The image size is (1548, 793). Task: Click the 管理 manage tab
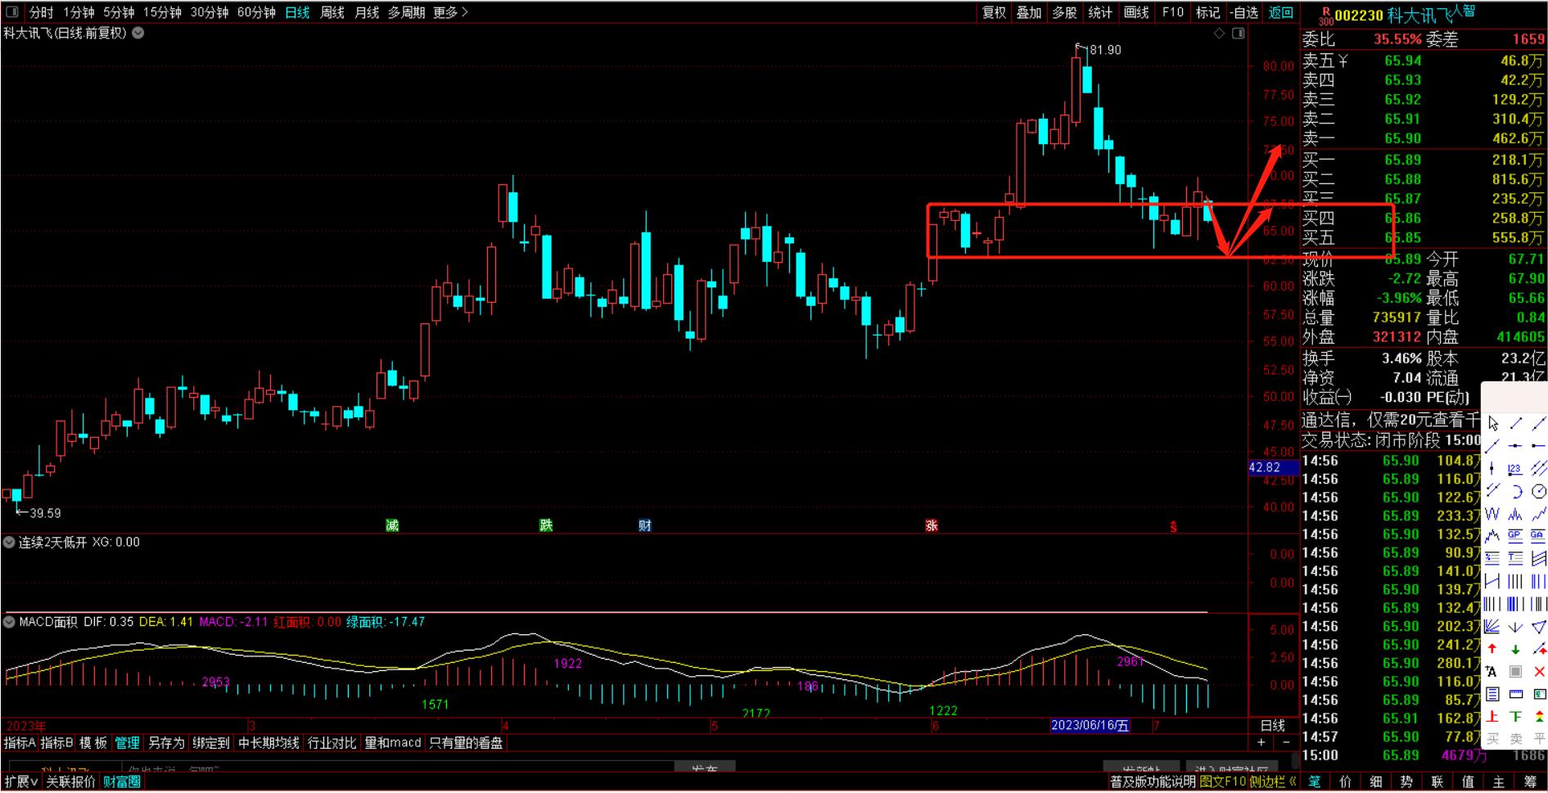(x=127, y=742)
